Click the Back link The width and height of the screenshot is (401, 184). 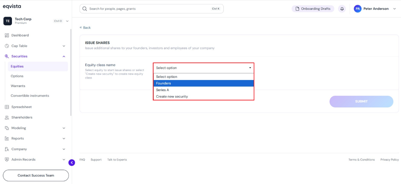[x=85, y=28]
